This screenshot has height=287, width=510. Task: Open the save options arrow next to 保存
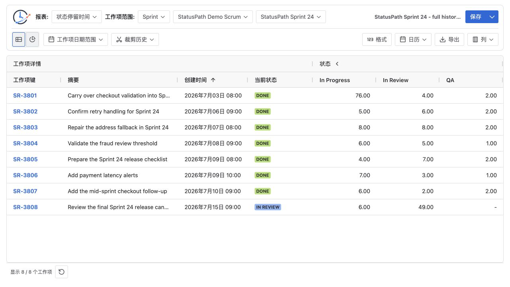click(492, 17)
